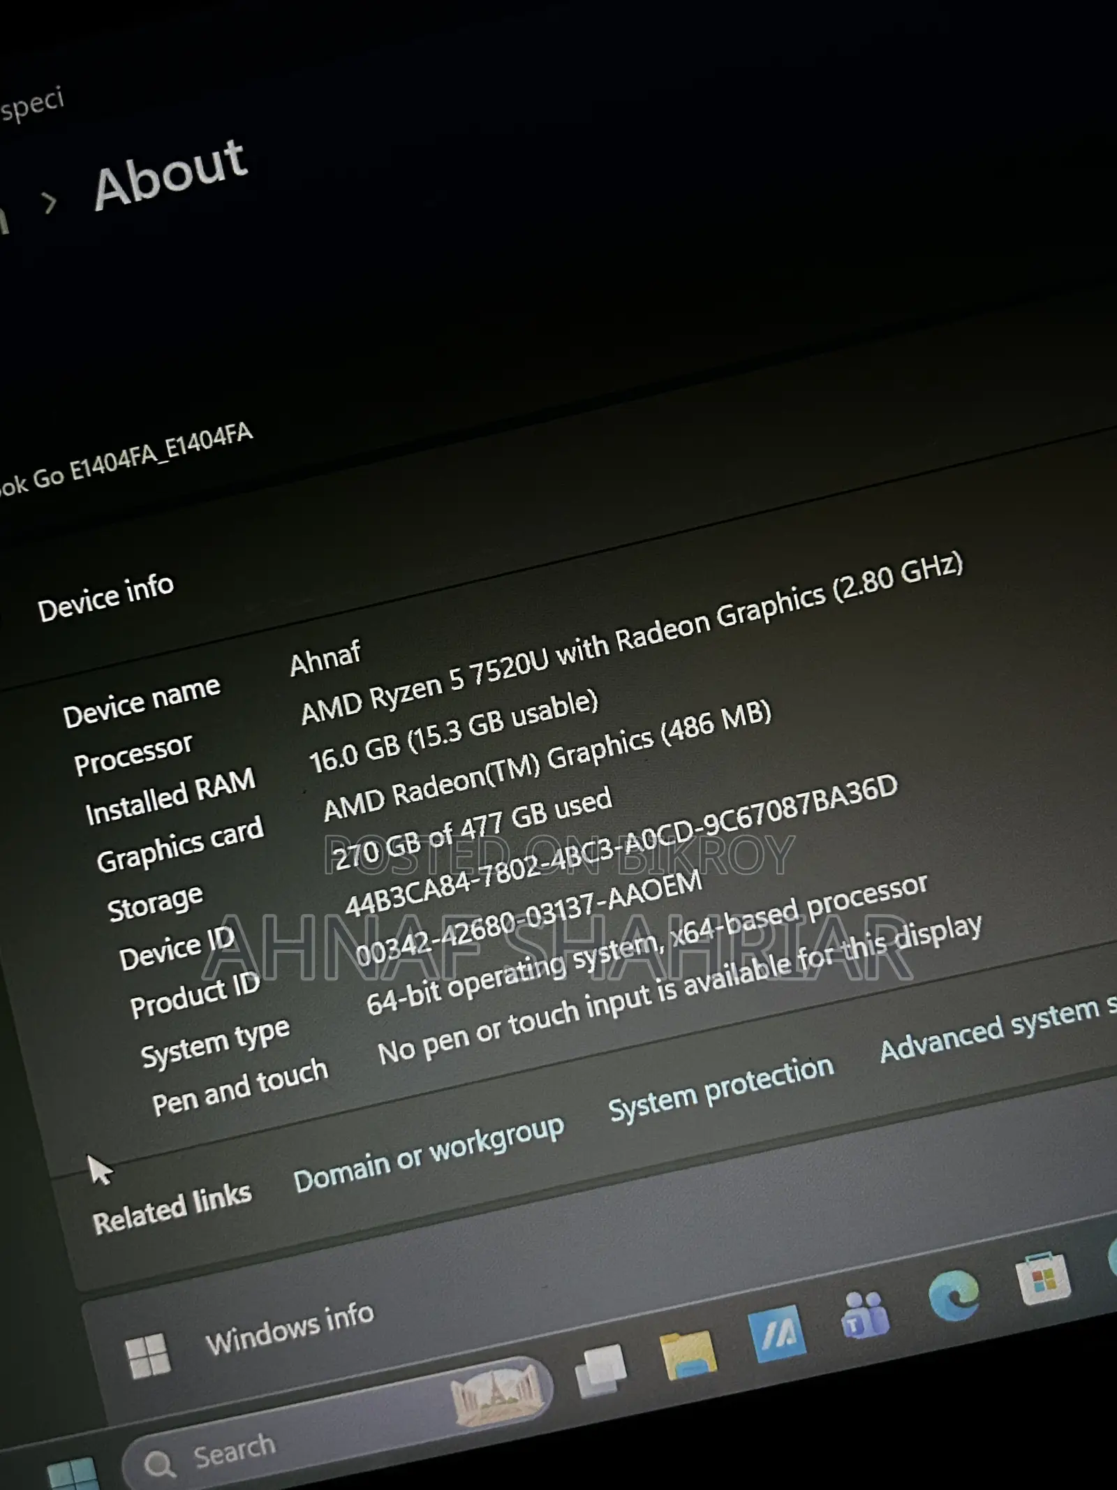This screenshot has height=1490, width=1117.
Task: Click the No pen or touch input text
Action: 679,989
